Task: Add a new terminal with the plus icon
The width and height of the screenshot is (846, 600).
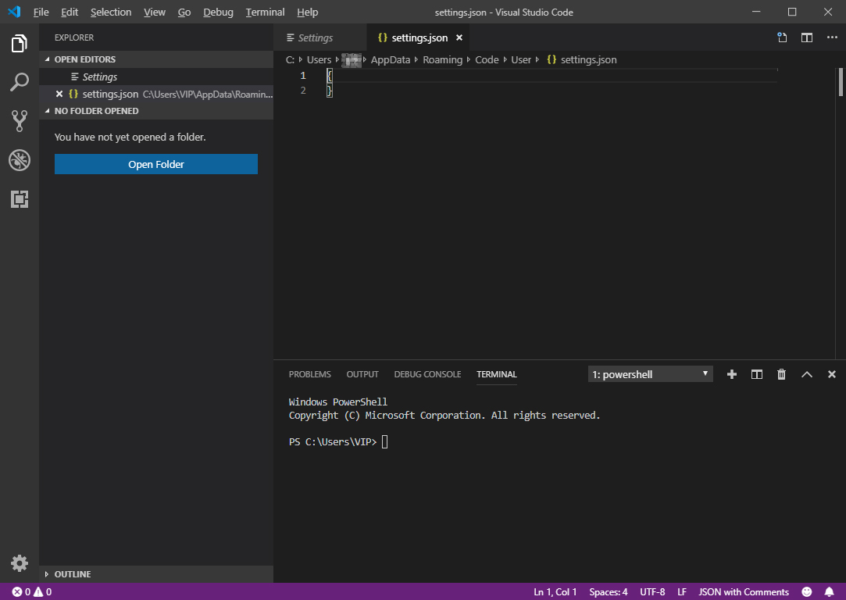Action: (732, 374)
